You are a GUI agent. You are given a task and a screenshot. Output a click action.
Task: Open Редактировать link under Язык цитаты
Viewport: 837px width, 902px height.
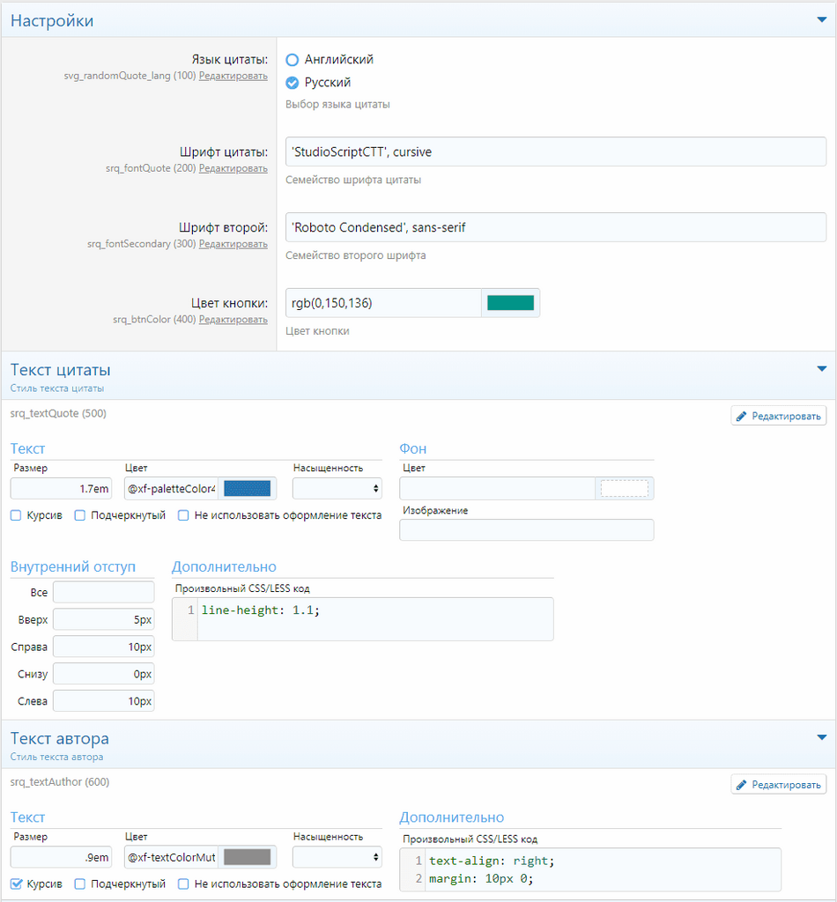point(233,77)
